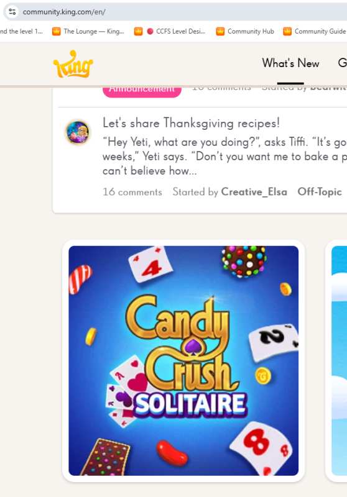Open Community Guide bookmark

coord(315,32)
